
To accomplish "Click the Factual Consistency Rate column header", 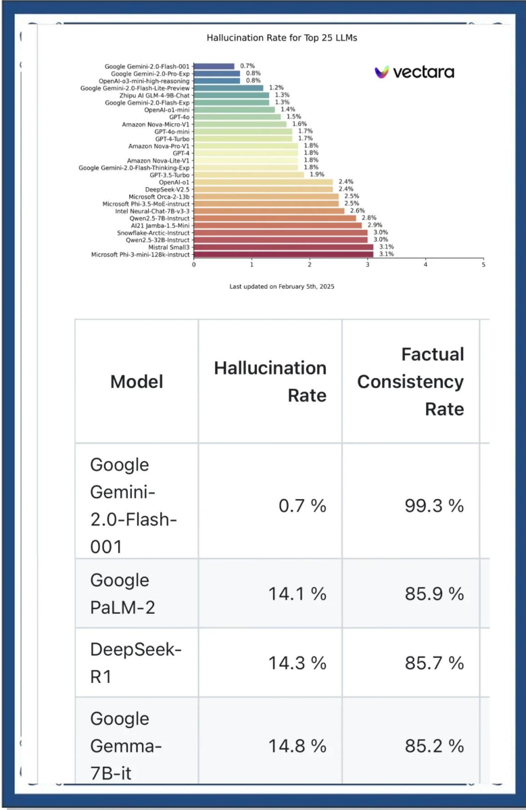I will coord(410,381).
